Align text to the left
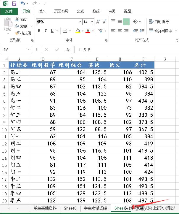 click(x=113, y=31)
